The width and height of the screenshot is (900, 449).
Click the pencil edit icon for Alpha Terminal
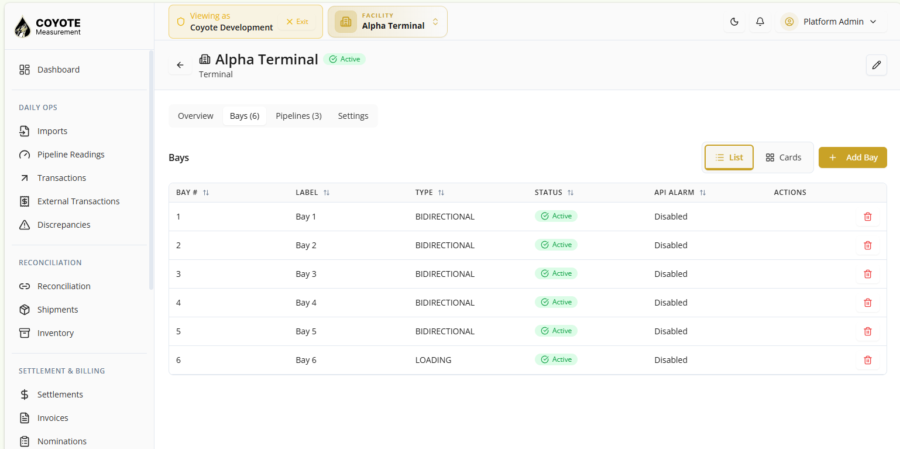(x=876, y=65)
